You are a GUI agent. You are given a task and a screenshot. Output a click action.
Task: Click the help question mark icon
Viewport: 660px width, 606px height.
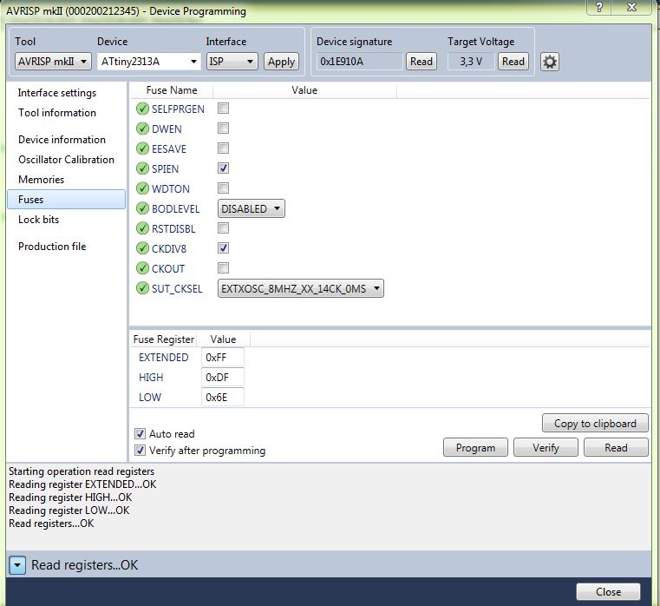coord(599,7)
